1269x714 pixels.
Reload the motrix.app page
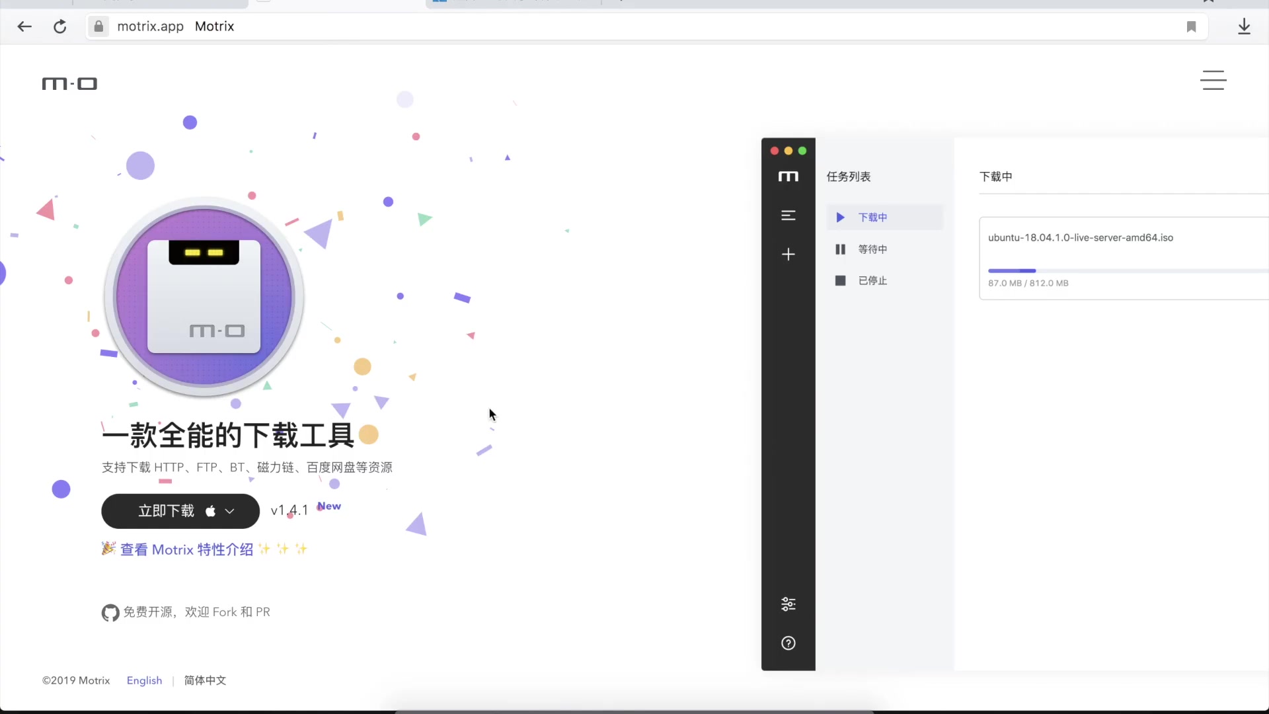point(60,26)
